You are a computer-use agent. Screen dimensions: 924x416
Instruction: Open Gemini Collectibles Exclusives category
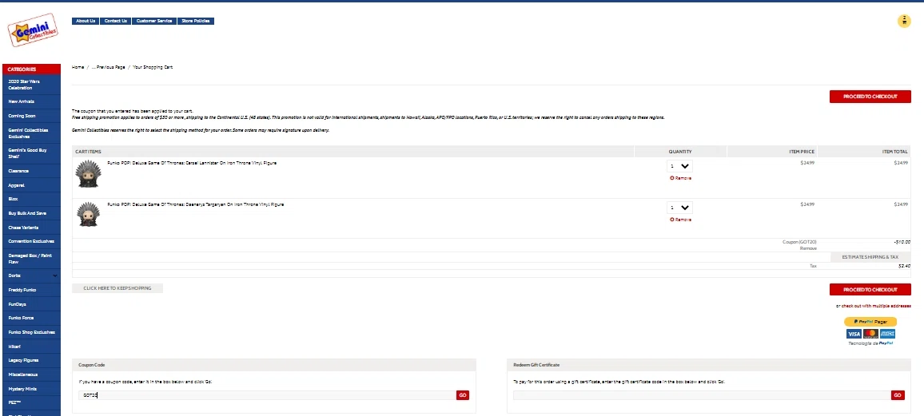(31, 133)
